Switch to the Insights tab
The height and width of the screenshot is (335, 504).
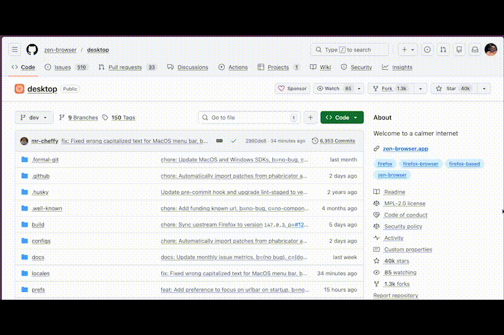point(398,67)
